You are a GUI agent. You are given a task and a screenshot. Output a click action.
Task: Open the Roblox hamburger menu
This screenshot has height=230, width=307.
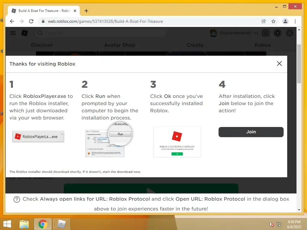[13, 33]
